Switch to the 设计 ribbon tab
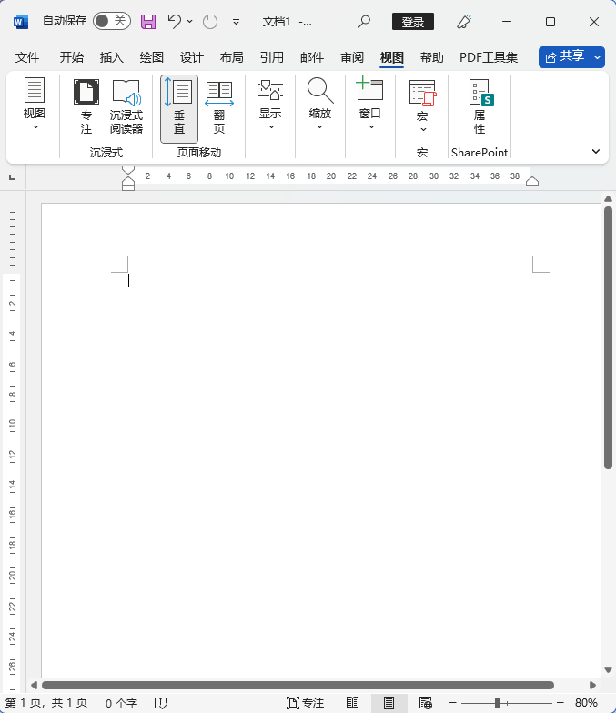616x713 pixels. click(191, 57)
